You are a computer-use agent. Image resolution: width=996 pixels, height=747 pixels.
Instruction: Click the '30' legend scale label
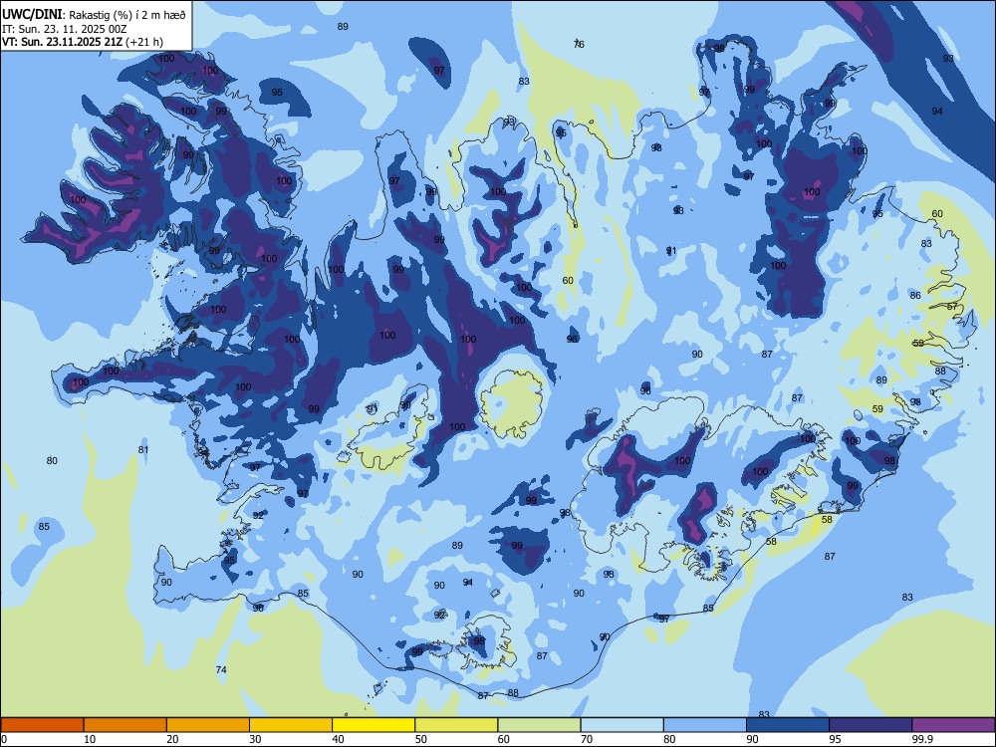coord(255,739)
